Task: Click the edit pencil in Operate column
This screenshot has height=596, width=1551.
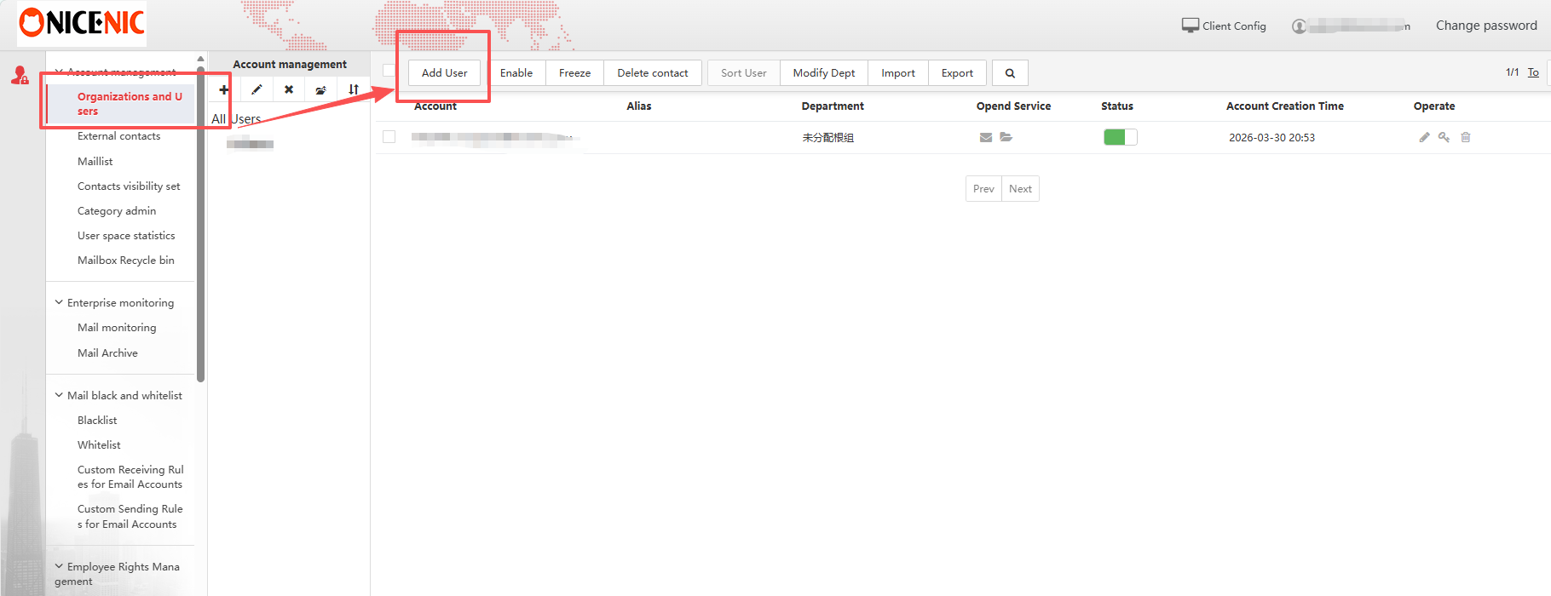Action: pyautogui.click(x=1424, y=137)
